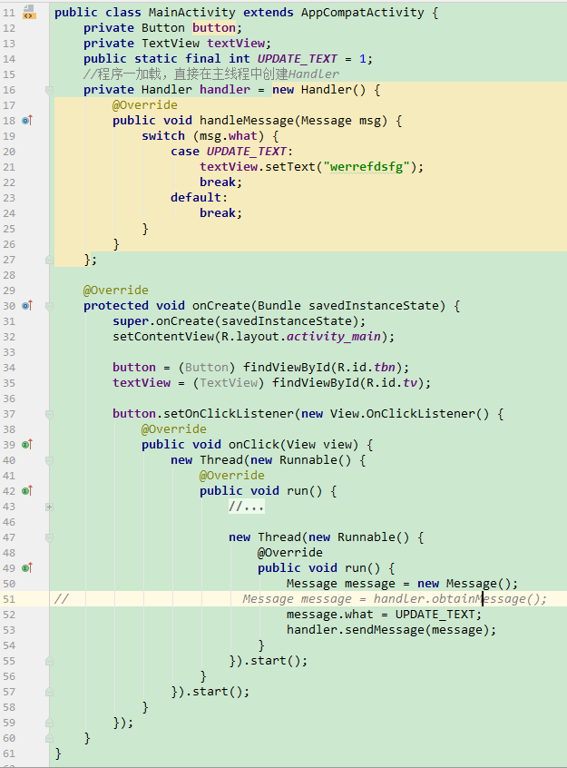This screenshot has width=567, height=768.
Task: Collapse the Handler block at line 16
Action: pyautogui.click(x=49, y=90)
